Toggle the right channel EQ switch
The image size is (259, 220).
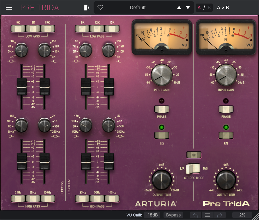coord(226,135)
